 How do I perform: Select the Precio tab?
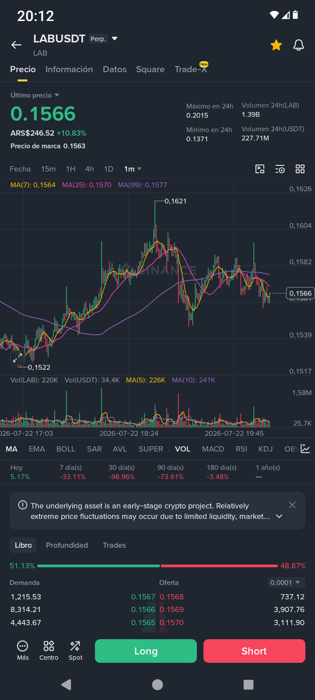(23, 69)
